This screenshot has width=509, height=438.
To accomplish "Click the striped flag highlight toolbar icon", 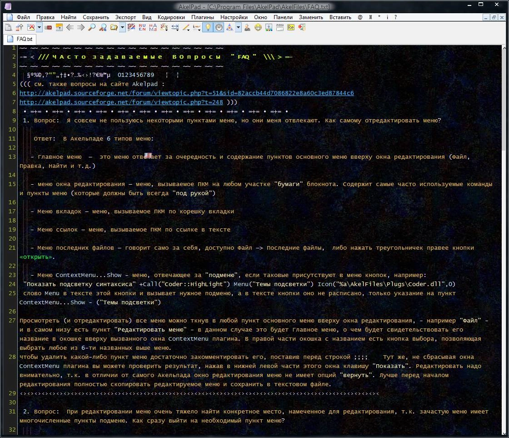I will pyautogui.click(x=131, y=28).
